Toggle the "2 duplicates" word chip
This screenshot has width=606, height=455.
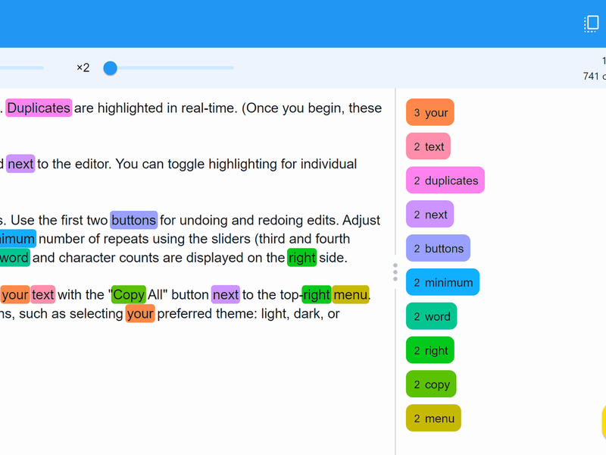tap(445, 180)
